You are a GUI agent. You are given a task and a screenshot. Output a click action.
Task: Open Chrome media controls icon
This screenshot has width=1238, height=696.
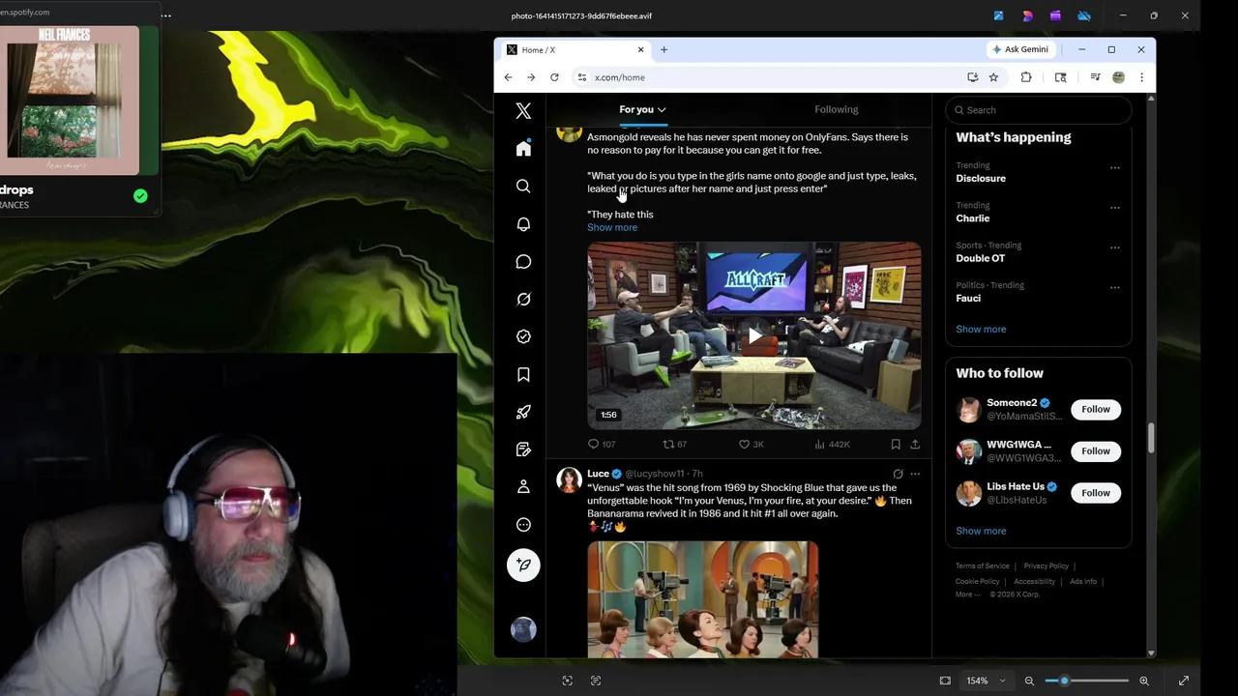1095,77
